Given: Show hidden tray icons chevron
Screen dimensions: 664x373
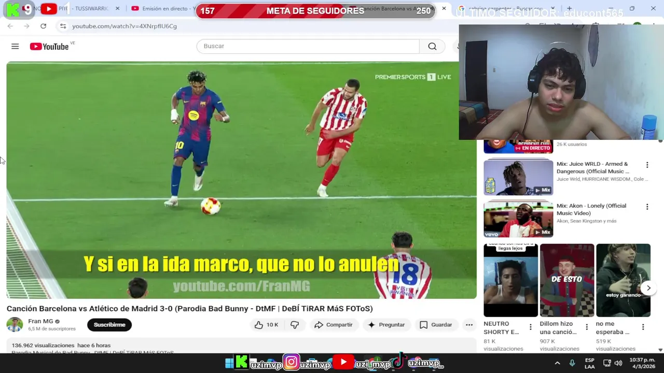Looking at the screenshot, I should [x=557, y=363].
